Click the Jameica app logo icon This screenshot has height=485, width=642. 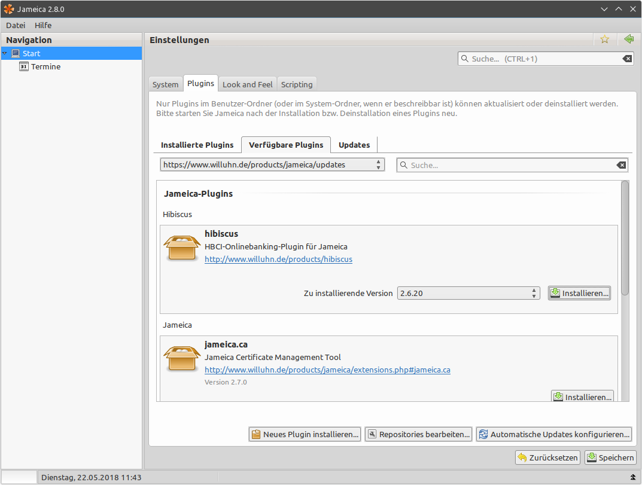8,9
